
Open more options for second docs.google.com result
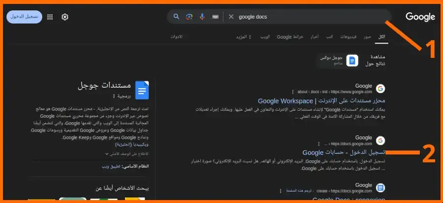(x=319, y=144)
